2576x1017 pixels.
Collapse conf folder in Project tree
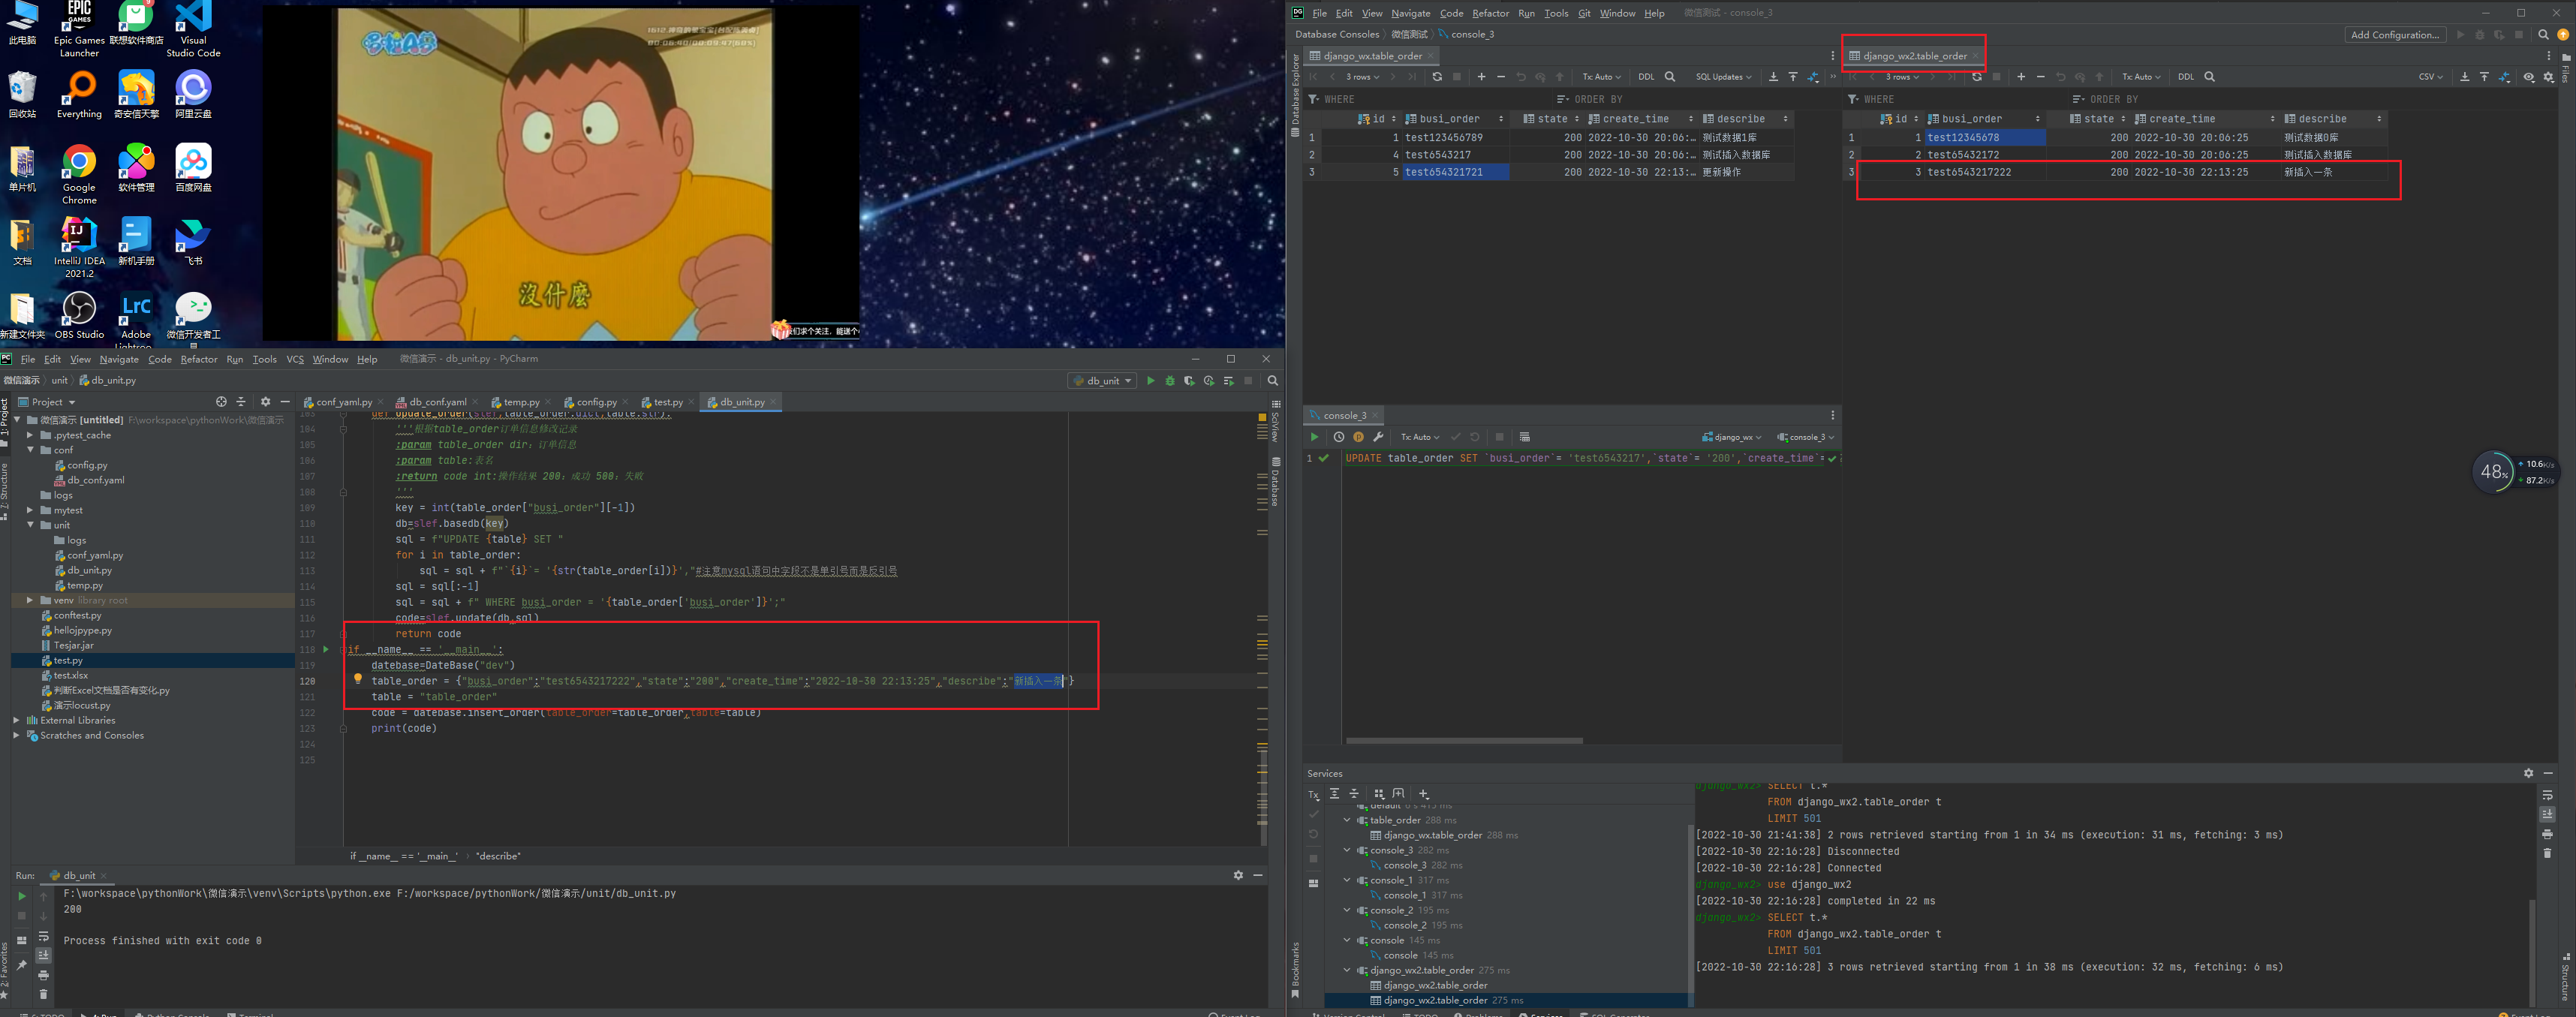[x=30, y=450]
